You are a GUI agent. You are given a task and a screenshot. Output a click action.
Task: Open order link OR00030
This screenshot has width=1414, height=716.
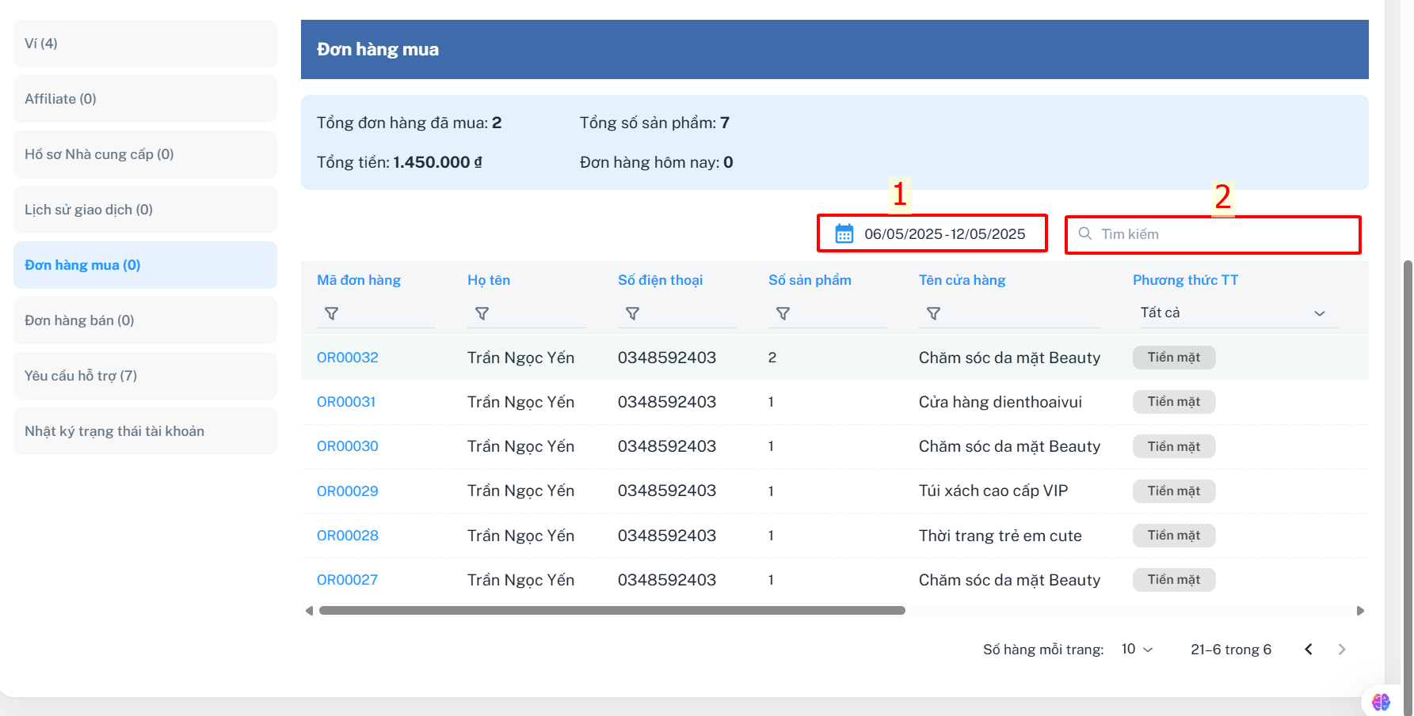coord(348,446)
